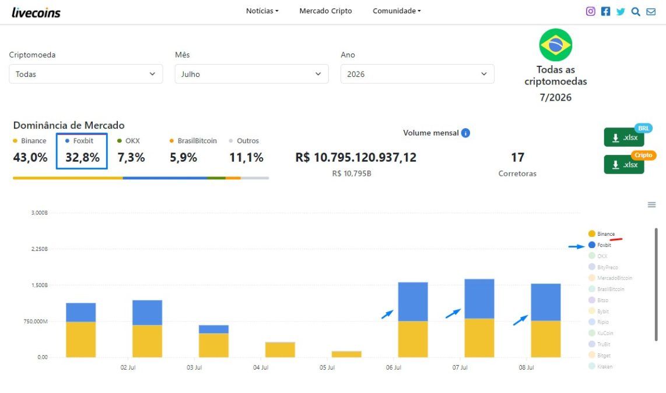Click the Brazil flag icon
The height and width of the screenshot is (393, 666).
pyautogui.click(x=556, y=45)
